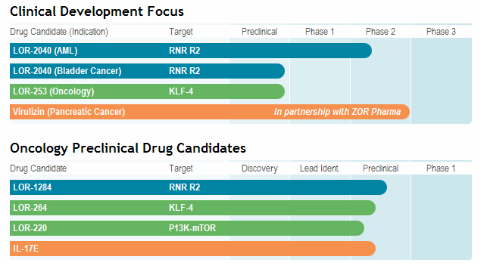This screenshot has height=272, width=490.
Task: Select the LOR-220 candidate bar
Action: (x=187, y=228)
